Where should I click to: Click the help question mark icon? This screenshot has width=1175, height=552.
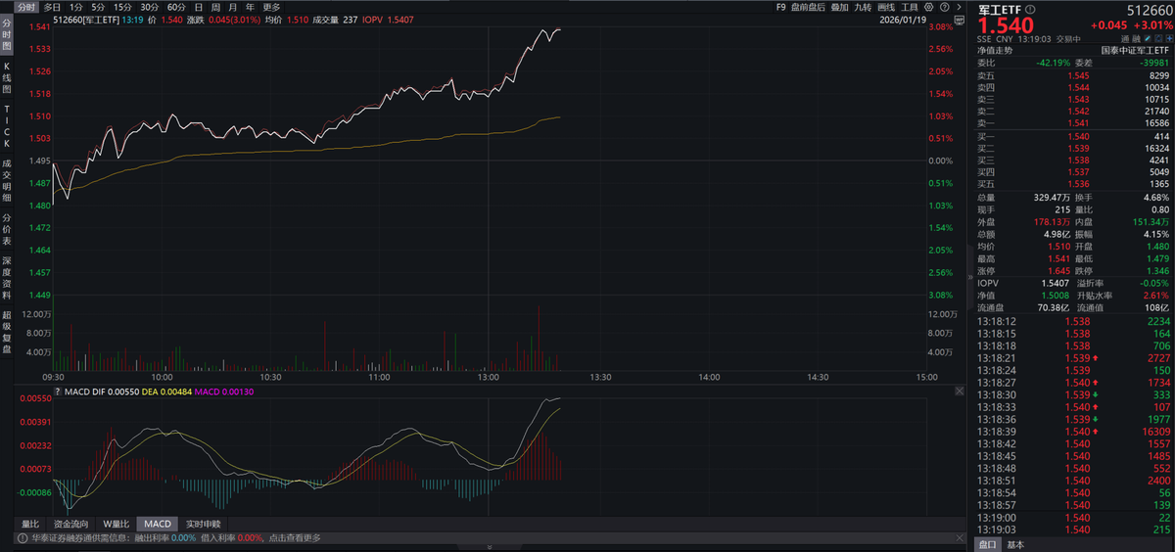(x=942, y=7)
